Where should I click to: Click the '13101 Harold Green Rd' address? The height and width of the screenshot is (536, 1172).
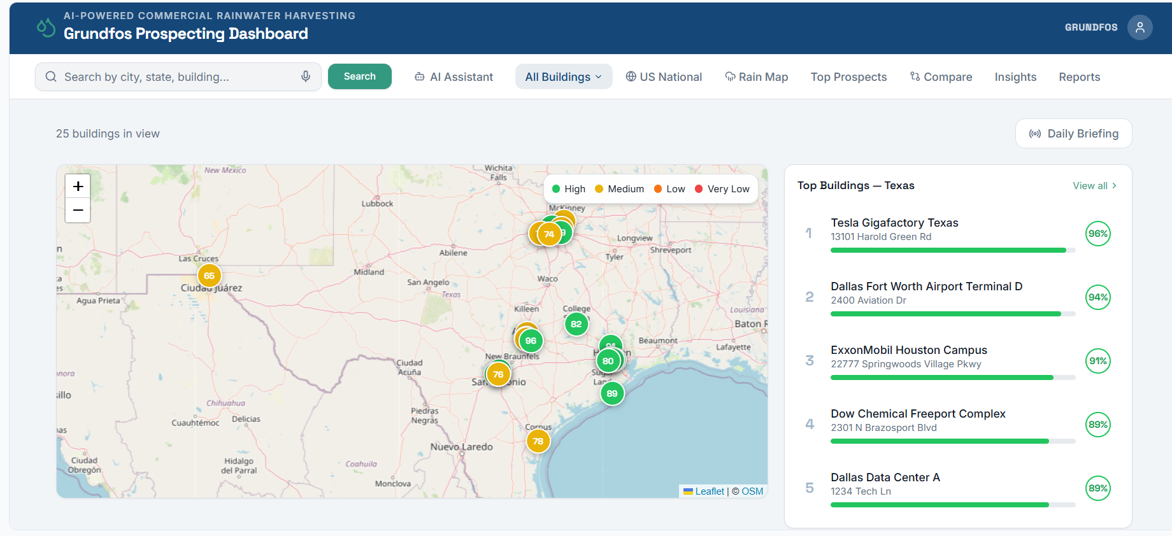tap(881, 237)
